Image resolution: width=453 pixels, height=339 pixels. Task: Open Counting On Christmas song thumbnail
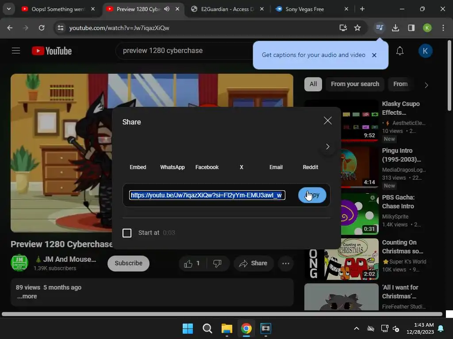[342, 259]
